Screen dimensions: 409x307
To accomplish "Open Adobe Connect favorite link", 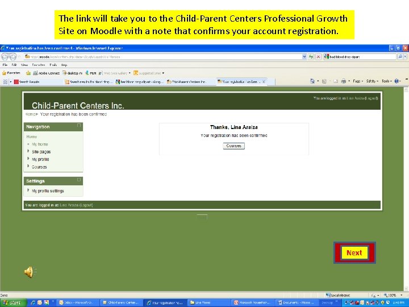I will point(47,73).
